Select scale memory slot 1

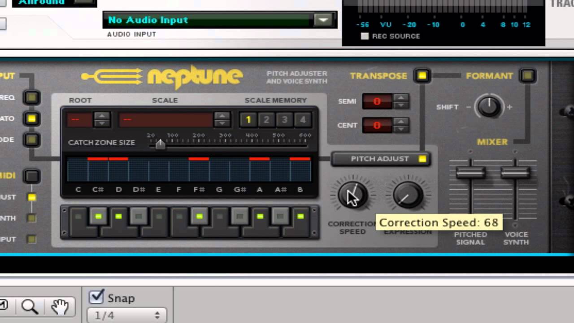[248, 120]
